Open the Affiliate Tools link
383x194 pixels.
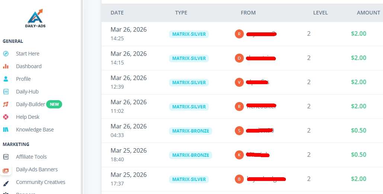(31, 157)
